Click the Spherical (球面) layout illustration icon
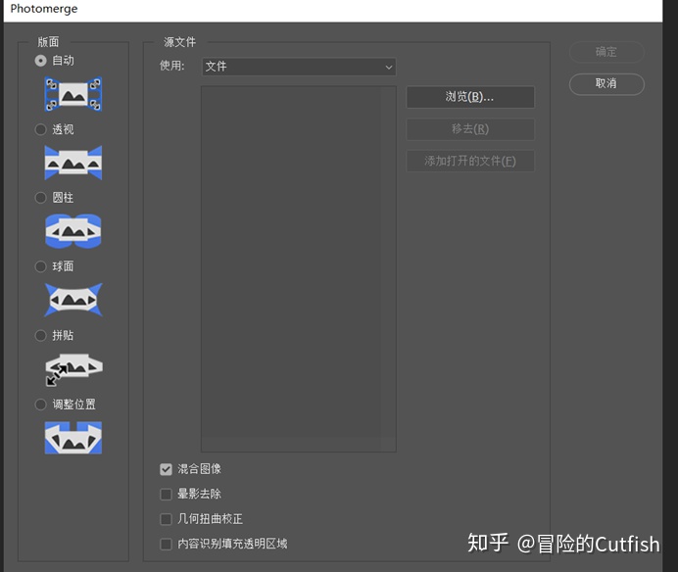Image resolution: width=678 pixels, height=572 pixels. 73,300
